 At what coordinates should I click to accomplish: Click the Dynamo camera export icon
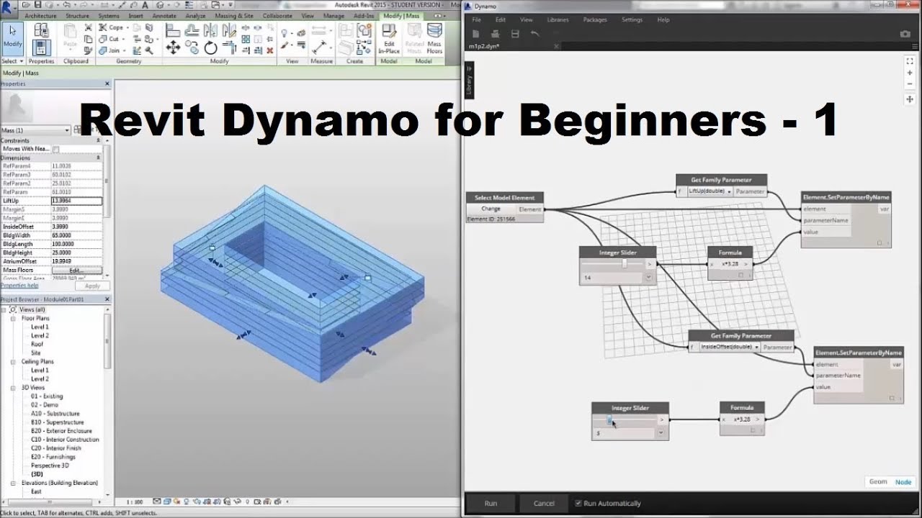point(905,34)
